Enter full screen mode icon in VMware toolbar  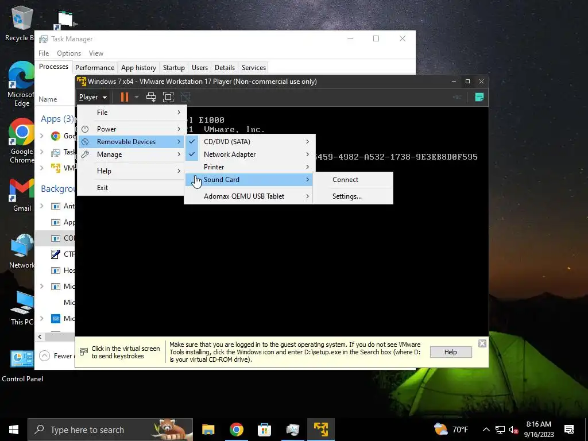pos(168,97)
